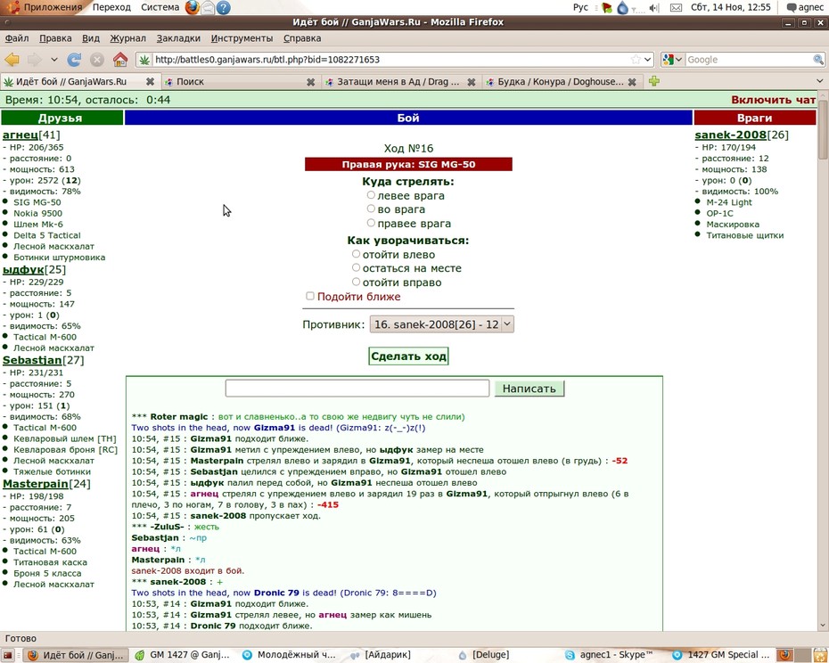Switch to the 'Затащи меня в Ад / Drag' tab
Viewport: 829px width, 663px height.
coord(400,81)
